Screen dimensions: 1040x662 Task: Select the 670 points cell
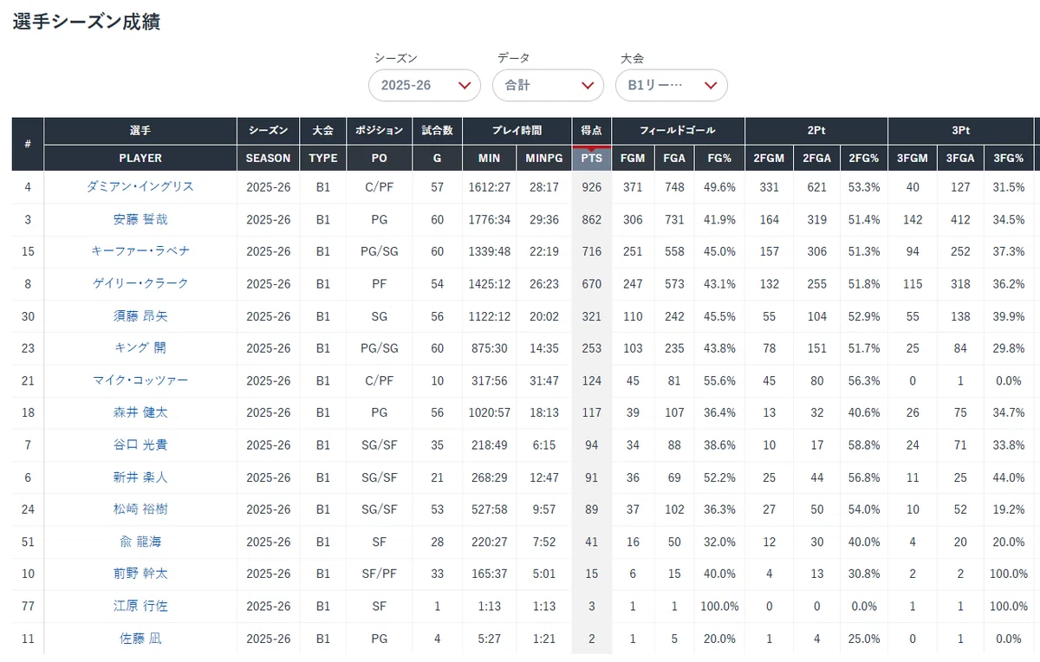tap(592, 284)
